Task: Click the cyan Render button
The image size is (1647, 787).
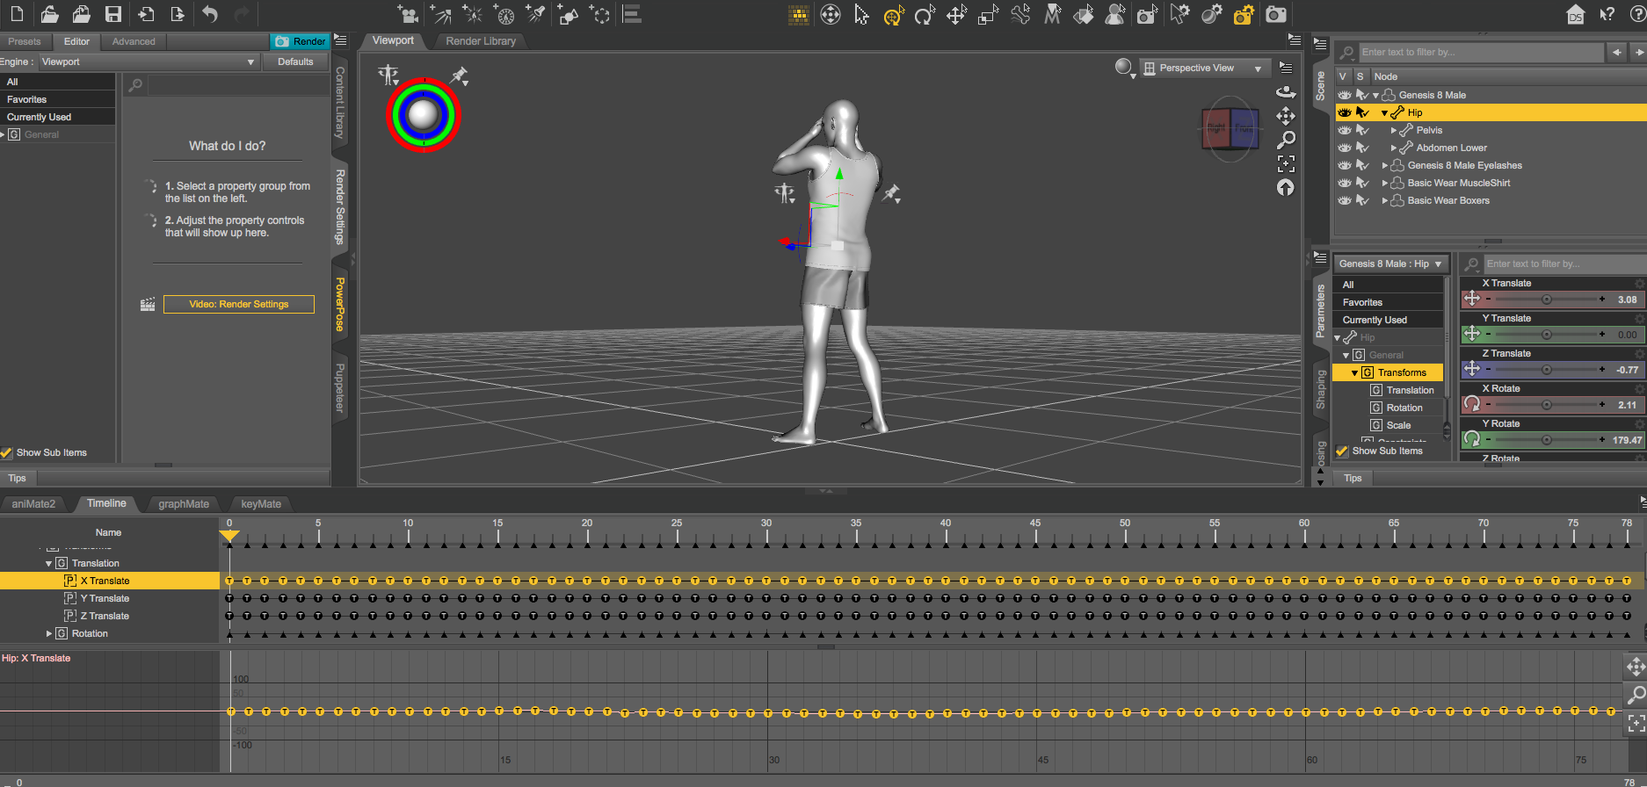Action: (300, 41)
